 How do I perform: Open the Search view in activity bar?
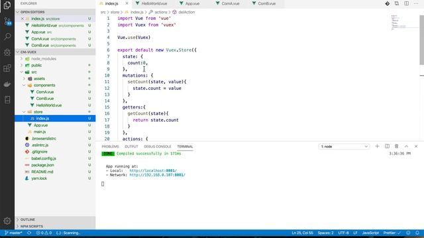(7, 36)
